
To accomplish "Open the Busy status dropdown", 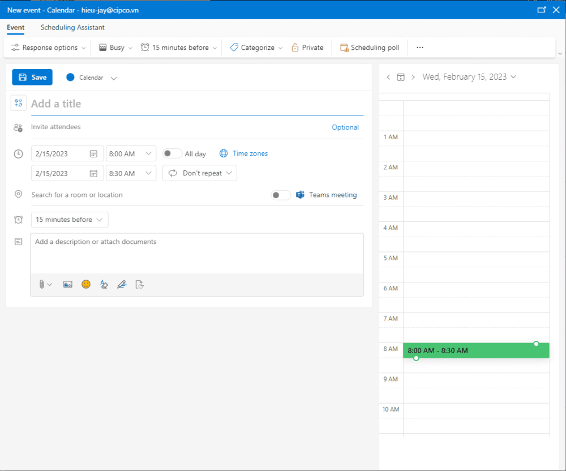I will 114,48.
